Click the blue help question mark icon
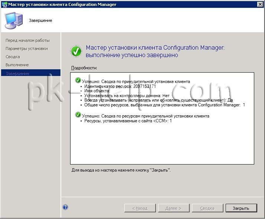 (65, 207)
